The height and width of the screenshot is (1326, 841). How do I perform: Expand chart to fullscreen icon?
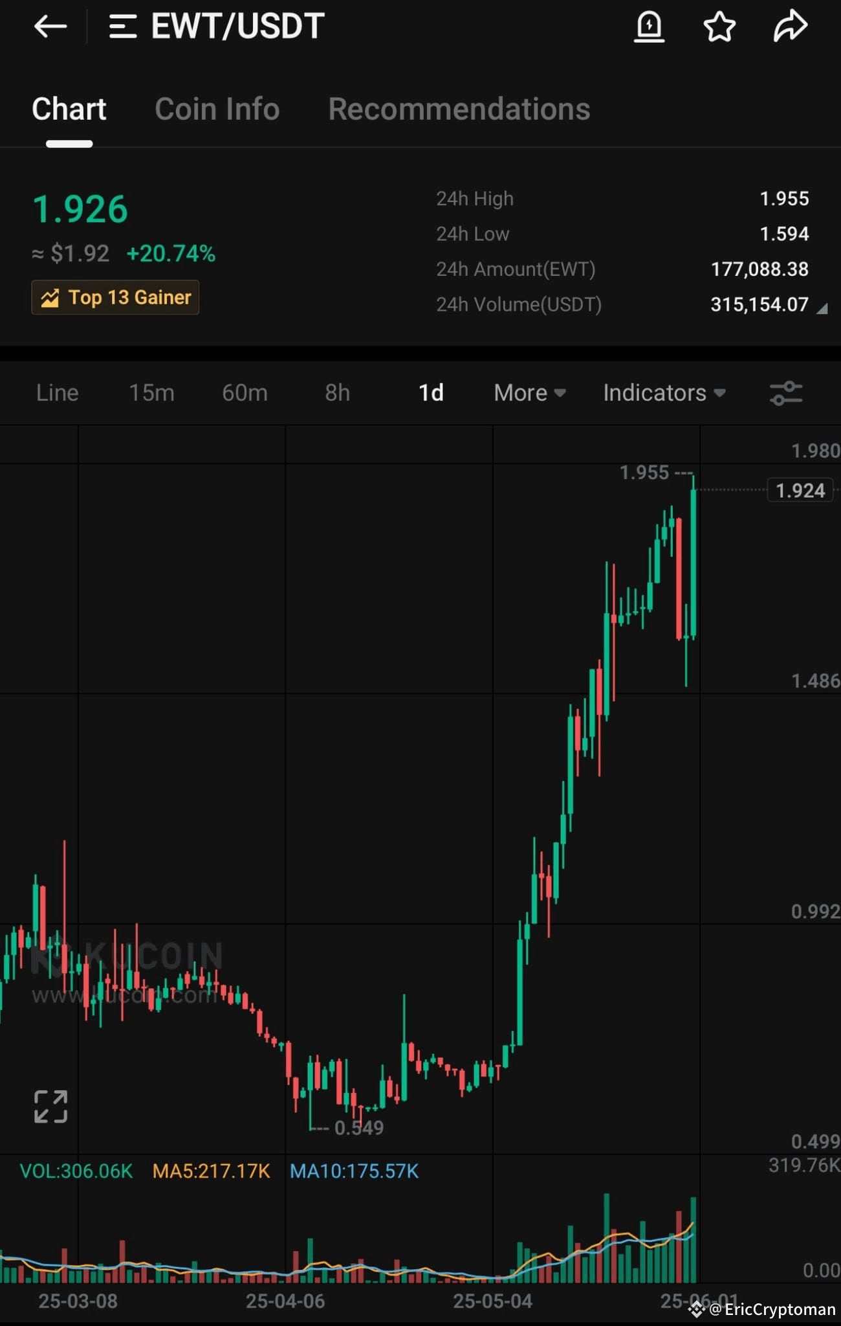click(x=50, y=1107)
